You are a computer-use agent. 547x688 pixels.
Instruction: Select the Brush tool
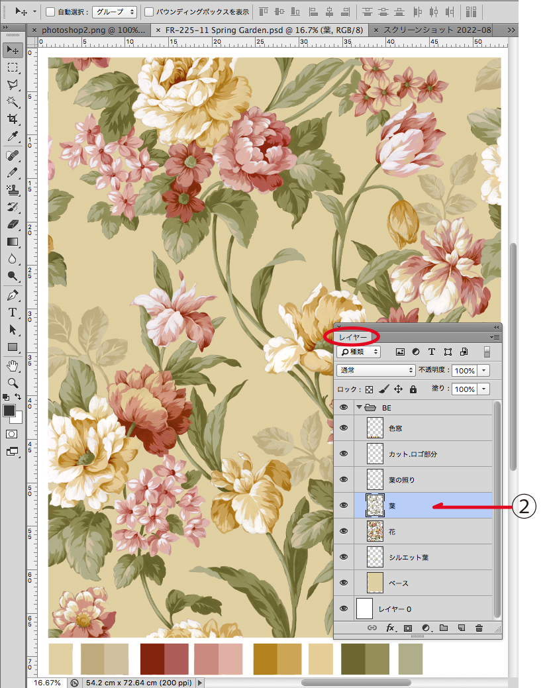[x=13, y=172]
